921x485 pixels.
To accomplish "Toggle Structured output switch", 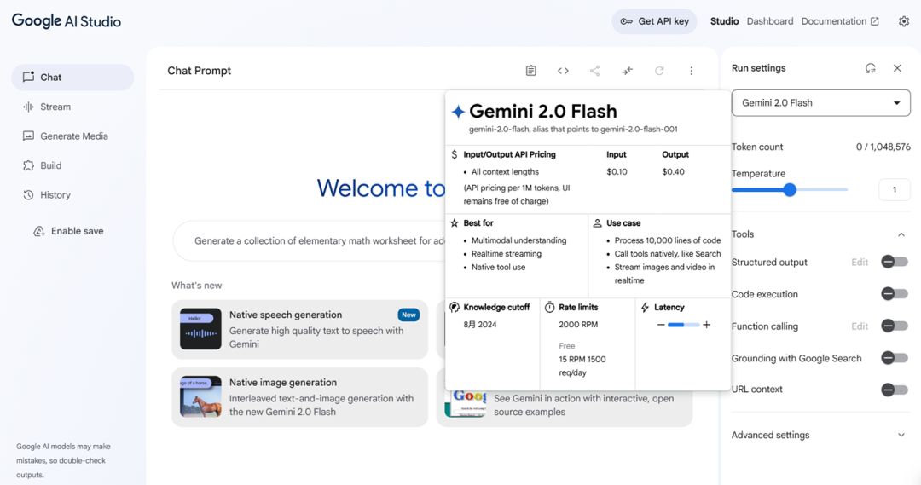I will 895,262.
